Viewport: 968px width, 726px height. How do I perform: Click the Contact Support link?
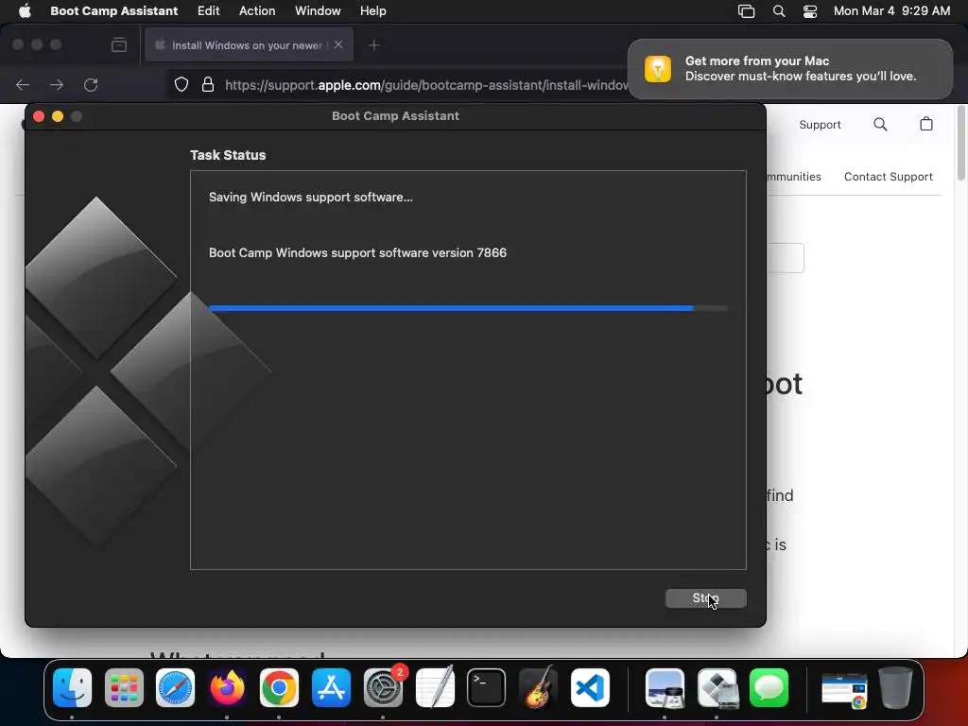(889, 177)
